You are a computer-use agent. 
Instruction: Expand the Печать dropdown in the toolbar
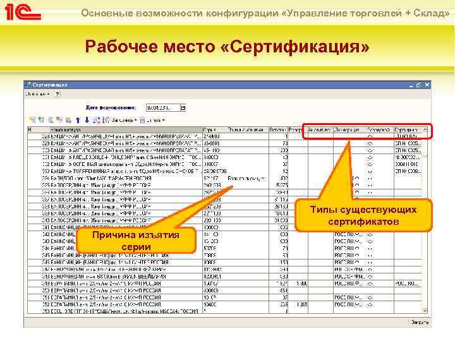coord(153,120)
